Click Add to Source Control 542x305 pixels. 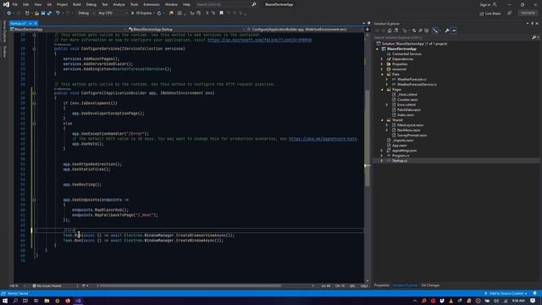coord(506,294)
